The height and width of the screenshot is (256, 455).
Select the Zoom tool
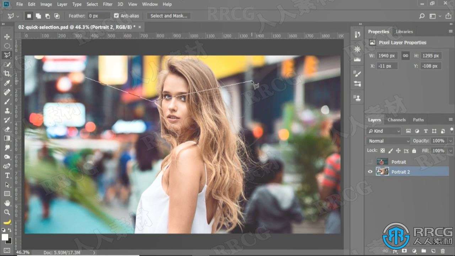tap(7, 212)
